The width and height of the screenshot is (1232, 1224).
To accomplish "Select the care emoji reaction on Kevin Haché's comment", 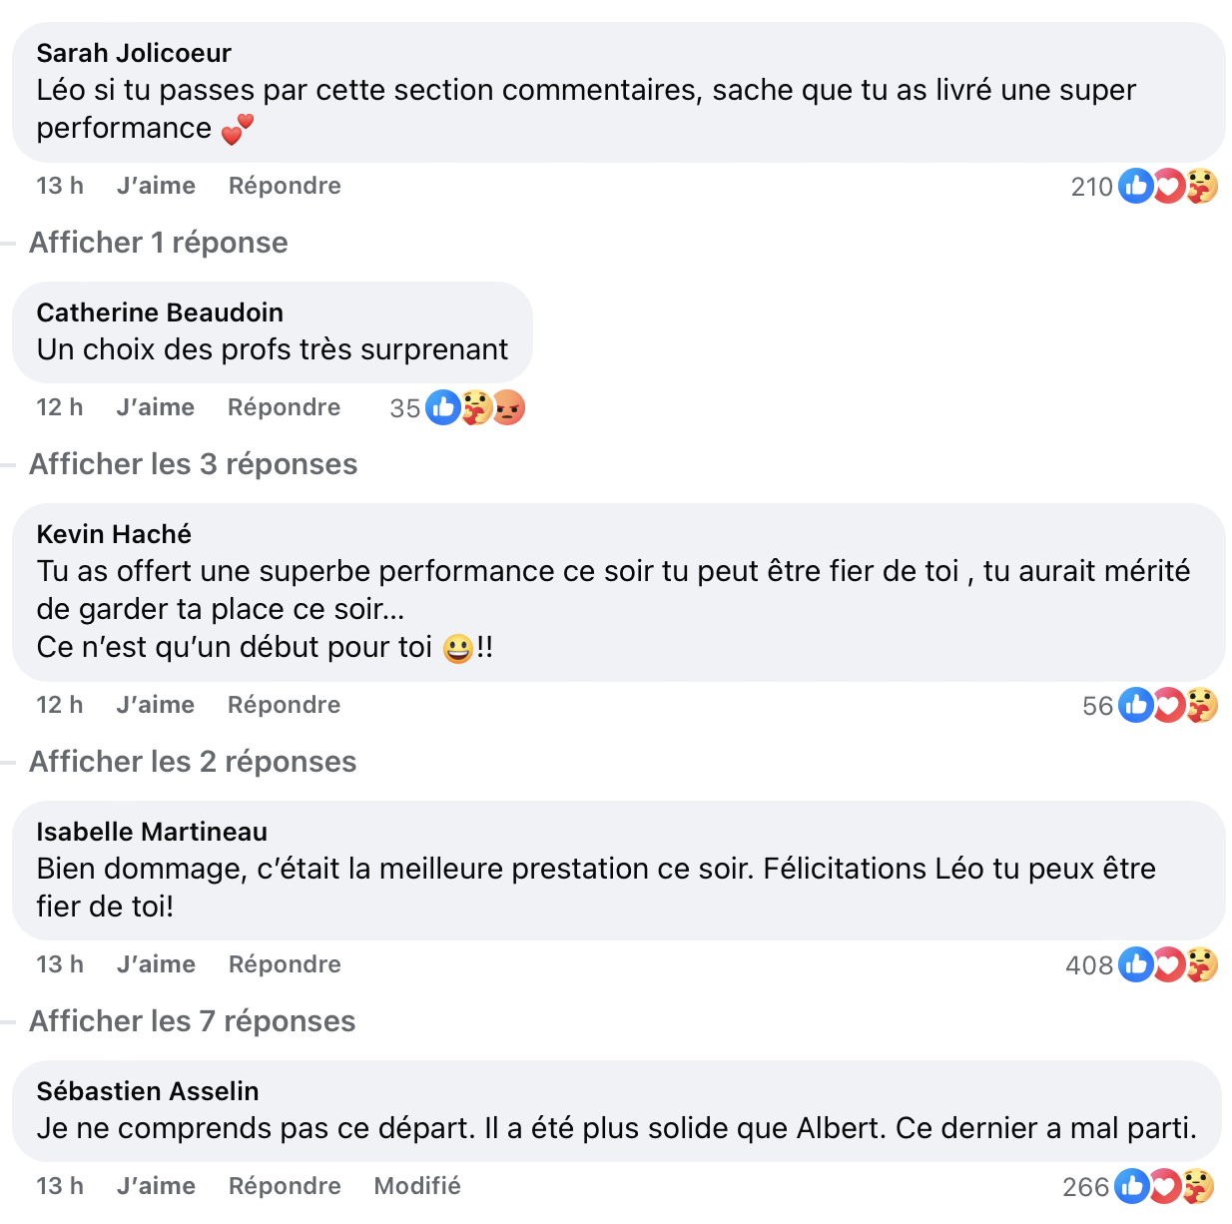I will pos(1201,705).
